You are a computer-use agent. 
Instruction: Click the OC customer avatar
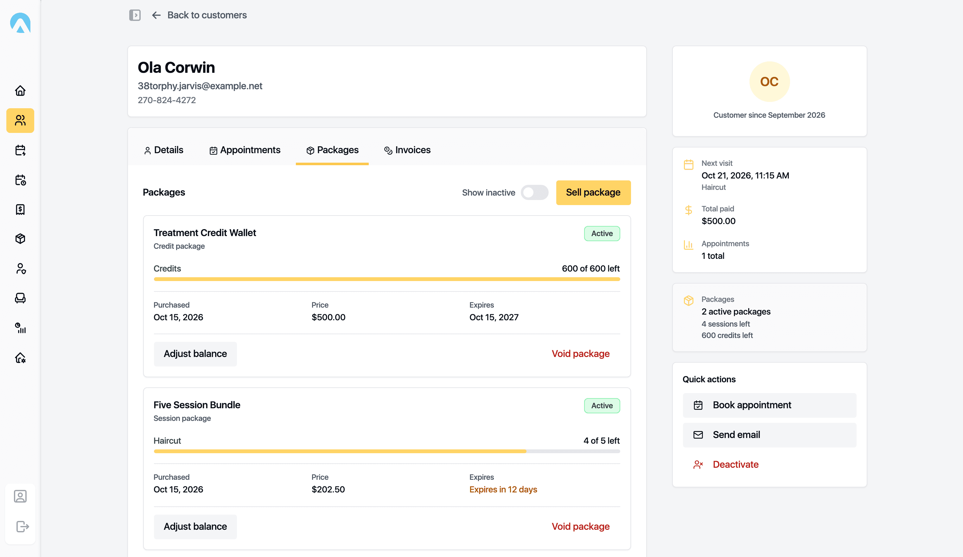pyautogui.click(x=769, y=81)
